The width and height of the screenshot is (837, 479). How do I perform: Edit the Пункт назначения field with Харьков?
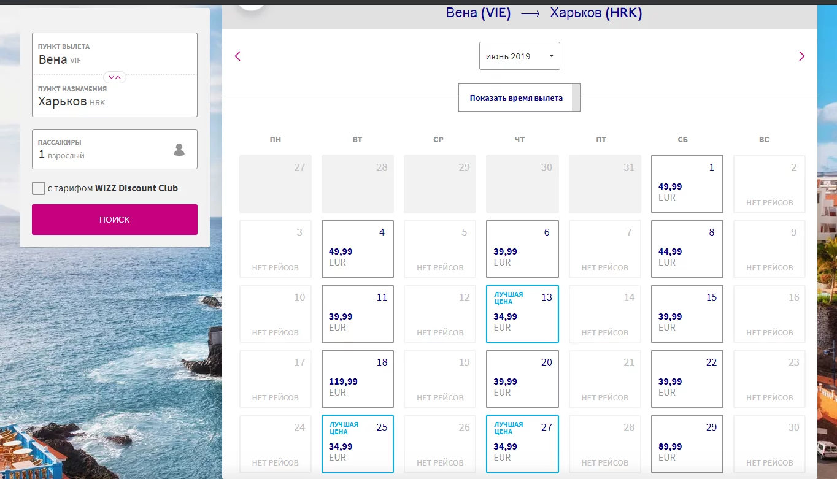click(115, 96)
